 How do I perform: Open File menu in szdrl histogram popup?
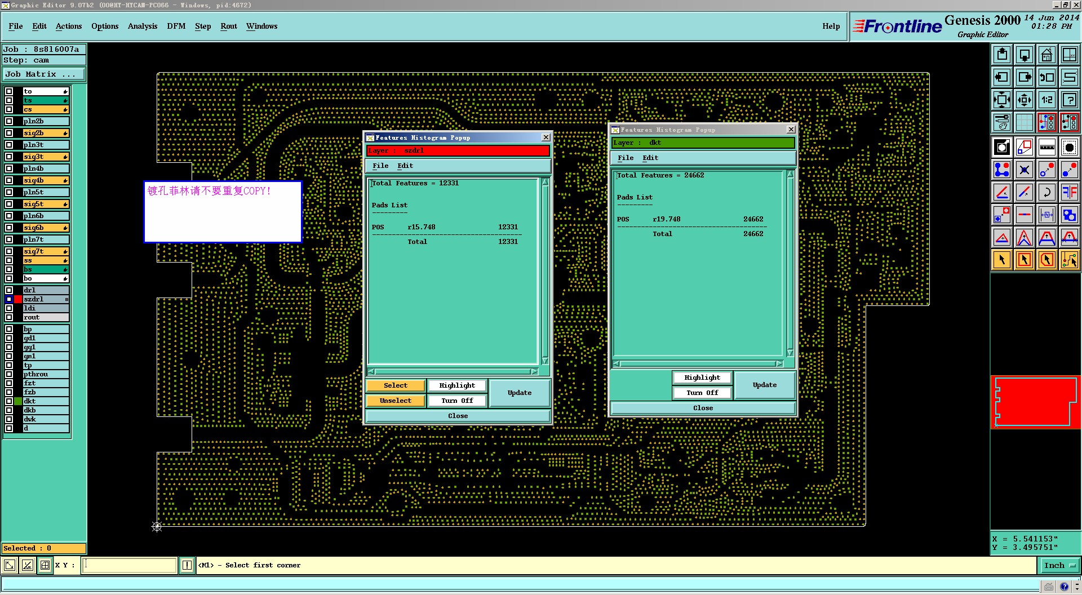(380, 166)
